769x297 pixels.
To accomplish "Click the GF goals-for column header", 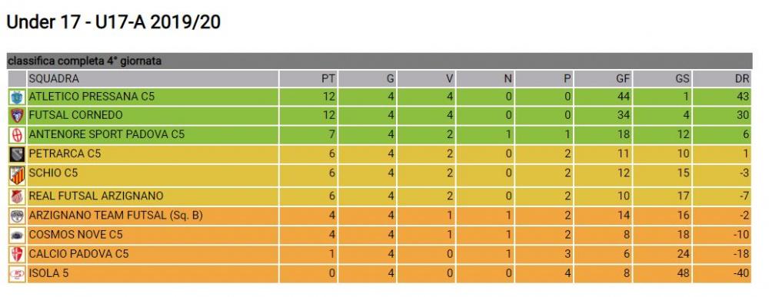I will 604,79.
